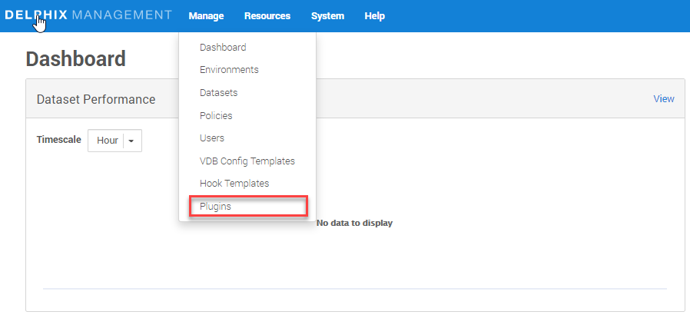Open the Help menu
Image resolution: width=690 pixels, height=315 pixels.
(374, 16)
